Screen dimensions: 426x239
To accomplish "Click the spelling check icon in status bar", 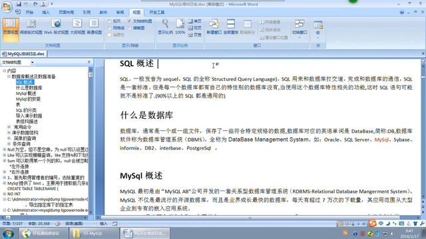I will point(58,224).
